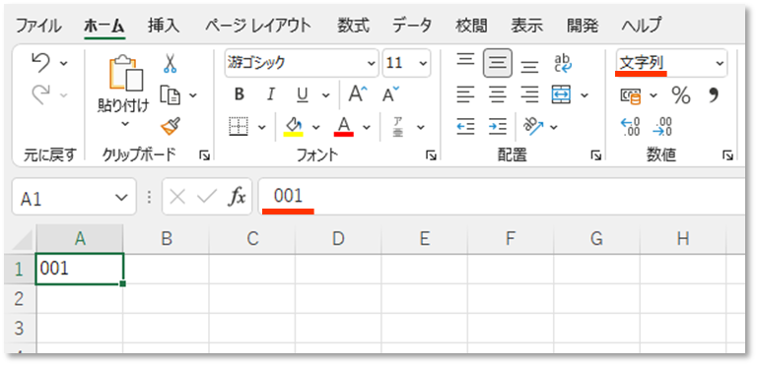Select the Format Painter brush icon

tap(171, 126)
